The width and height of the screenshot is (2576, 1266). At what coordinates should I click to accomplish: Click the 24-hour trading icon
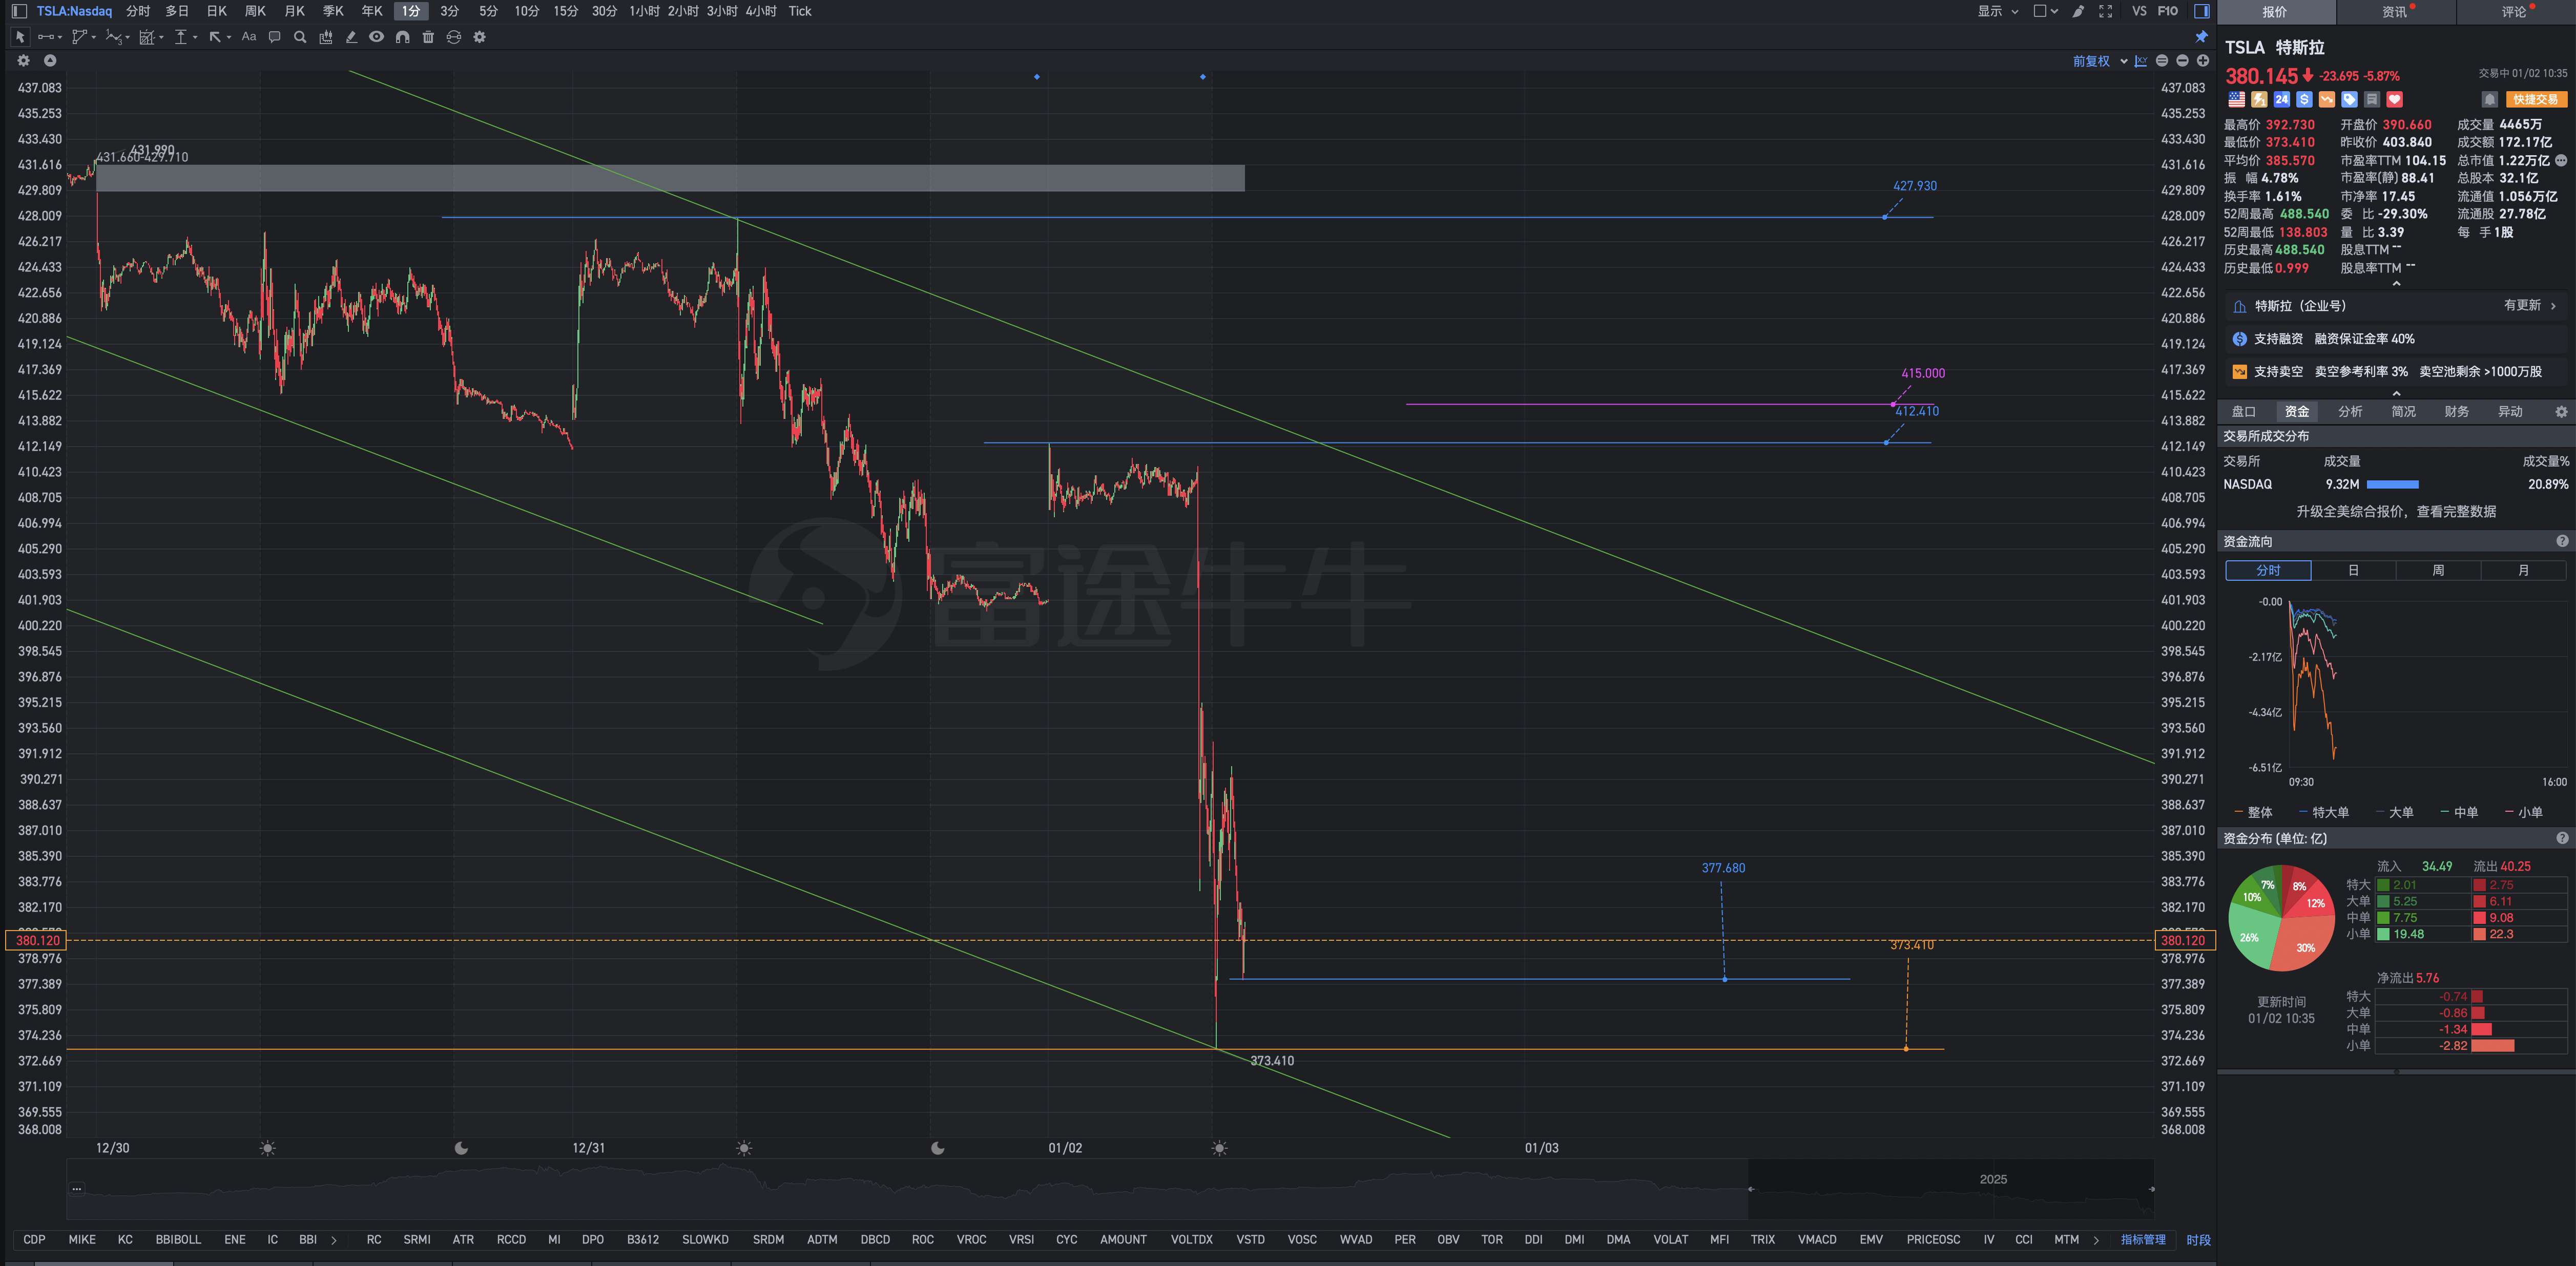[x=2281, y=100]
